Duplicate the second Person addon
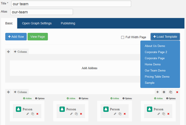Image resolution: width=186 pixels, height=125 pixels. click(76, 114)
